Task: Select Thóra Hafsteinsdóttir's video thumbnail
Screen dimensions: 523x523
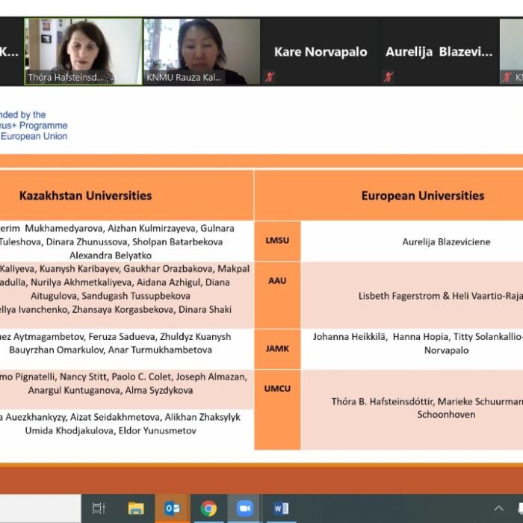Action: [83, 51]
